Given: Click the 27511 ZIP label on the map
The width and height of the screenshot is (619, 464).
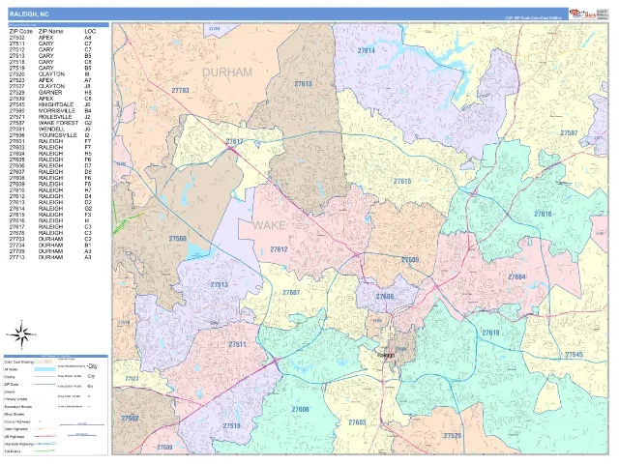Looking at the screenshot, I should click(x=237, y=344).
